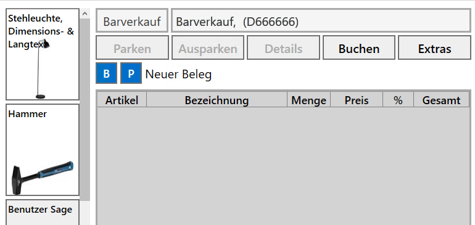
Task: Click the article list scrollbar thumb
Action: coord(85,109)
